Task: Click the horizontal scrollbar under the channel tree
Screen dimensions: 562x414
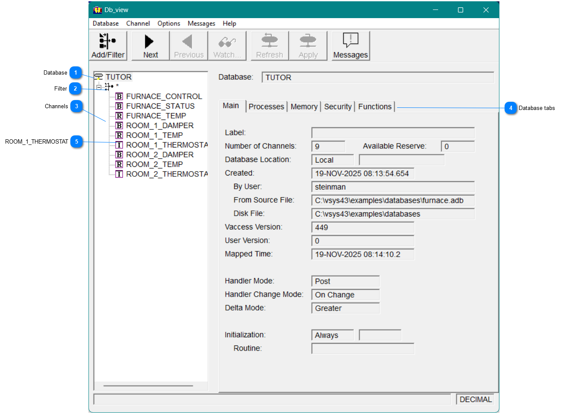Action: [x=148, y=385]
